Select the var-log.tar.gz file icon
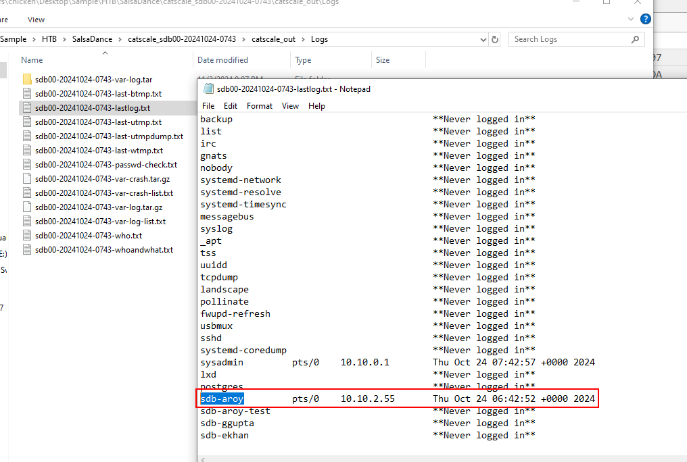 (27, 207)
